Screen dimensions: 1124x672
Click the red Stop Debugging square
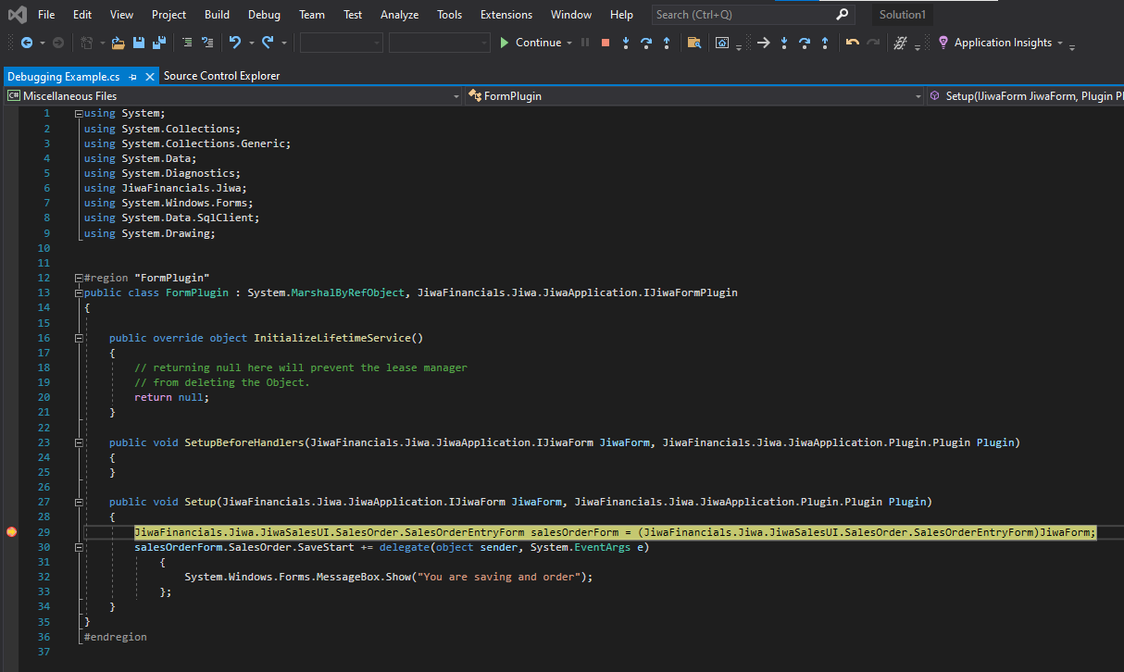coord(606,43)
